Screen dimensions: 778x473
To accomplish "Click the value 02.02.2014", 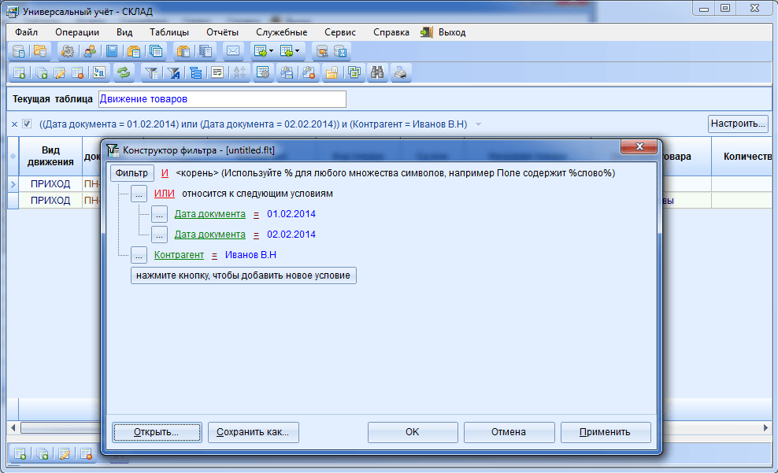I will [x=291, y=235].
